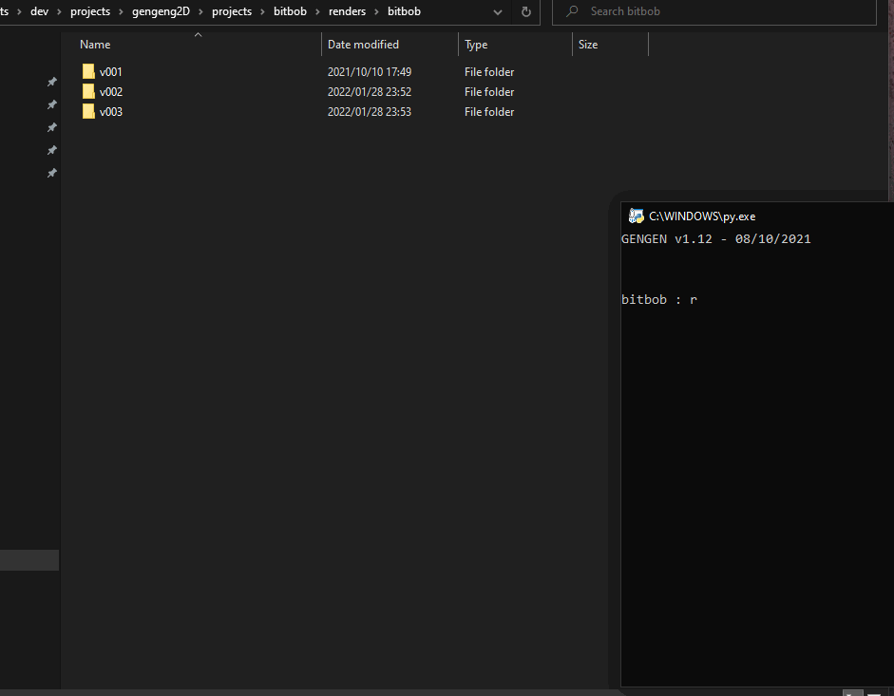Sort files by Date modified column
Image resolution: width=894 pixels, height=696 pixels.
[363, 45]
